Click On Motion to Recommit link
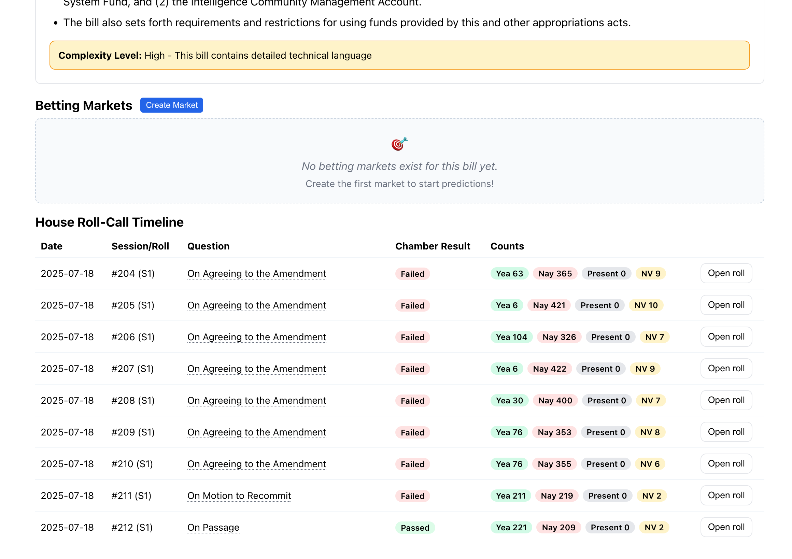The height and width of the screenshot is (559, 792). tap(239, 496)
